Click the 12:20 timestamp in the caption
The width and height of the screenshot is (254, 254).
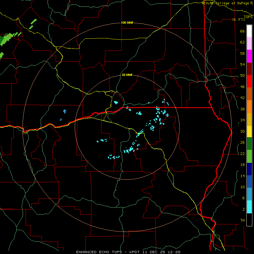pos(174,252)
